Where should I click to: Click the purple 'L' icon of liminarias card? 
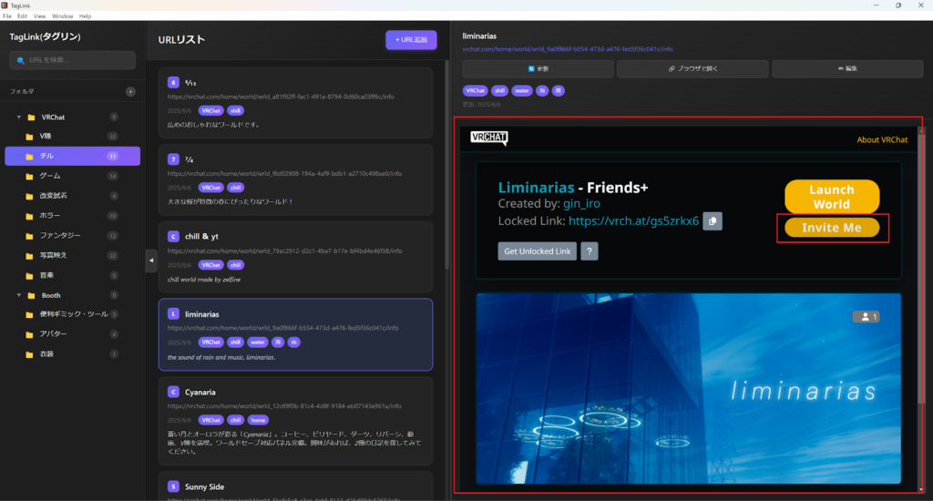click(173, 313)
